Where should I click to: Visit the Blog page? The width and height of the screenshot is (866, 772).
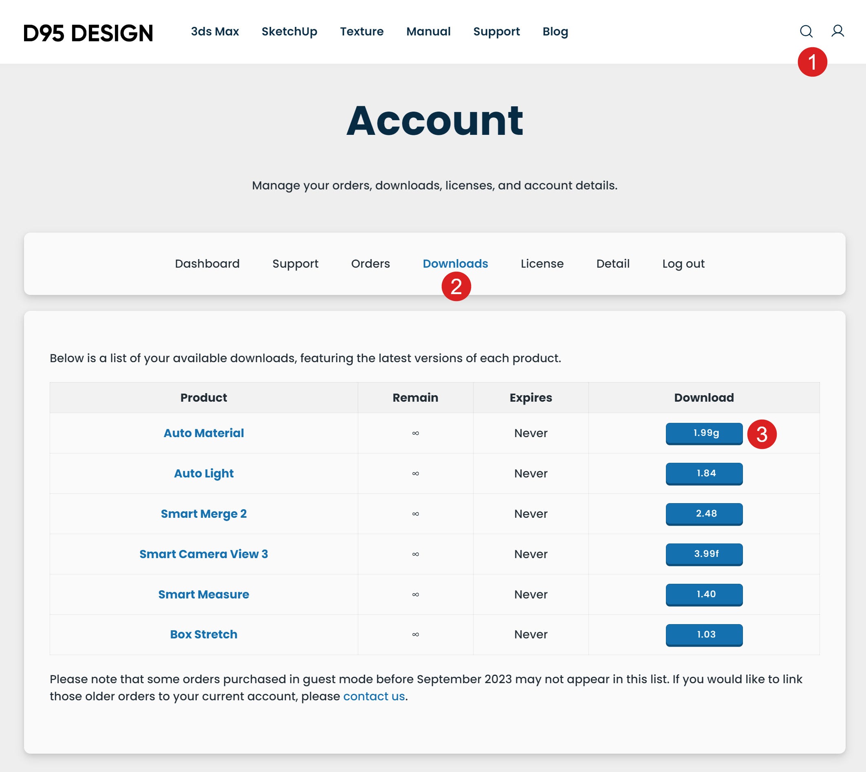(555, 31)
